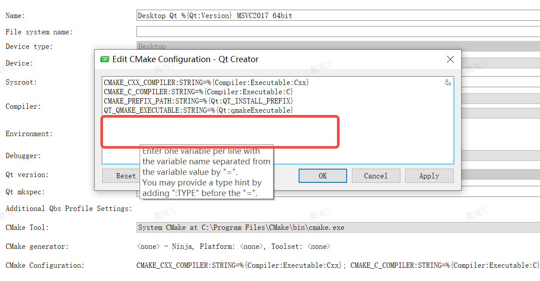Image resolution: width=540 pixels, height=281 pixels.
Task: Click the CMAKE_C_COMPILER line in editor
Action: (x=198, y=92)
